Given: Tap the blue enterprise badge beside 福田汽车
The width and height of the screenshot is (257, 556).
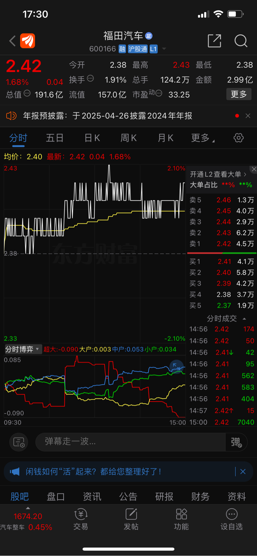Looking at the screenshot, I should (149, 36).
